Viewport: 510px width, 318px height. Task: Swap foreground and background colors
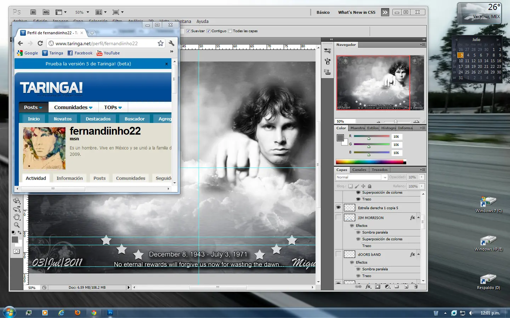click(x=19, y=232)
